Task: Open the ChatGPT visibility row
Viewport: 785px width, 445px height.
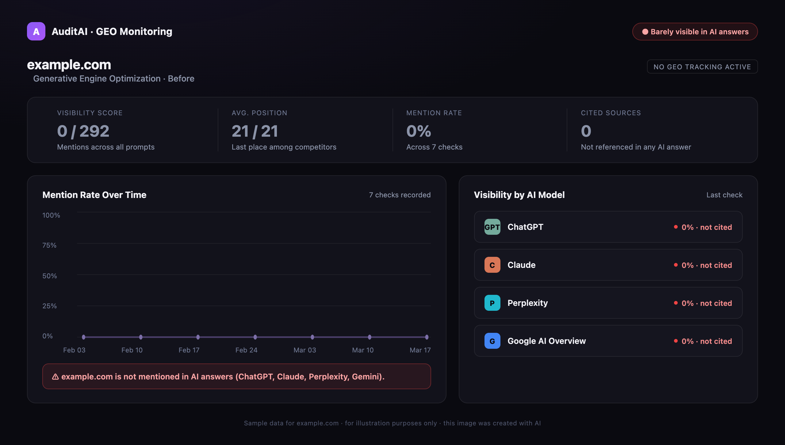Action: click(x=608, y=227)
